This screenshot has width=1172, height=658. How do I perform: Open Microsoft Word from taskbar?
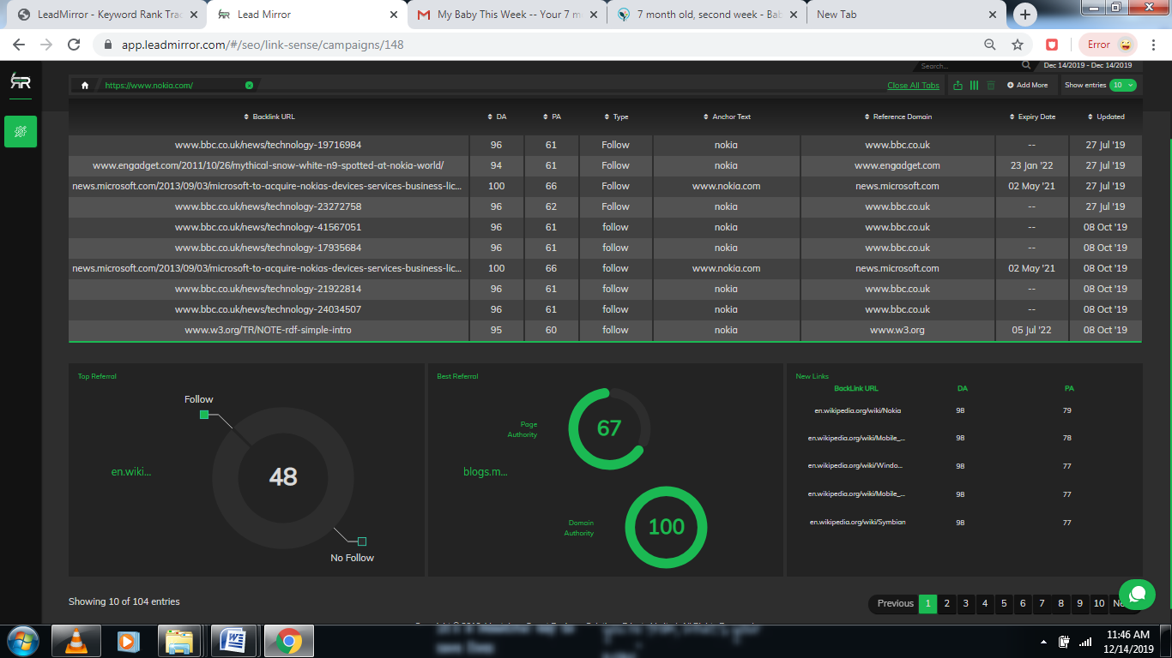pyautogui.click(x=233, y=641)
